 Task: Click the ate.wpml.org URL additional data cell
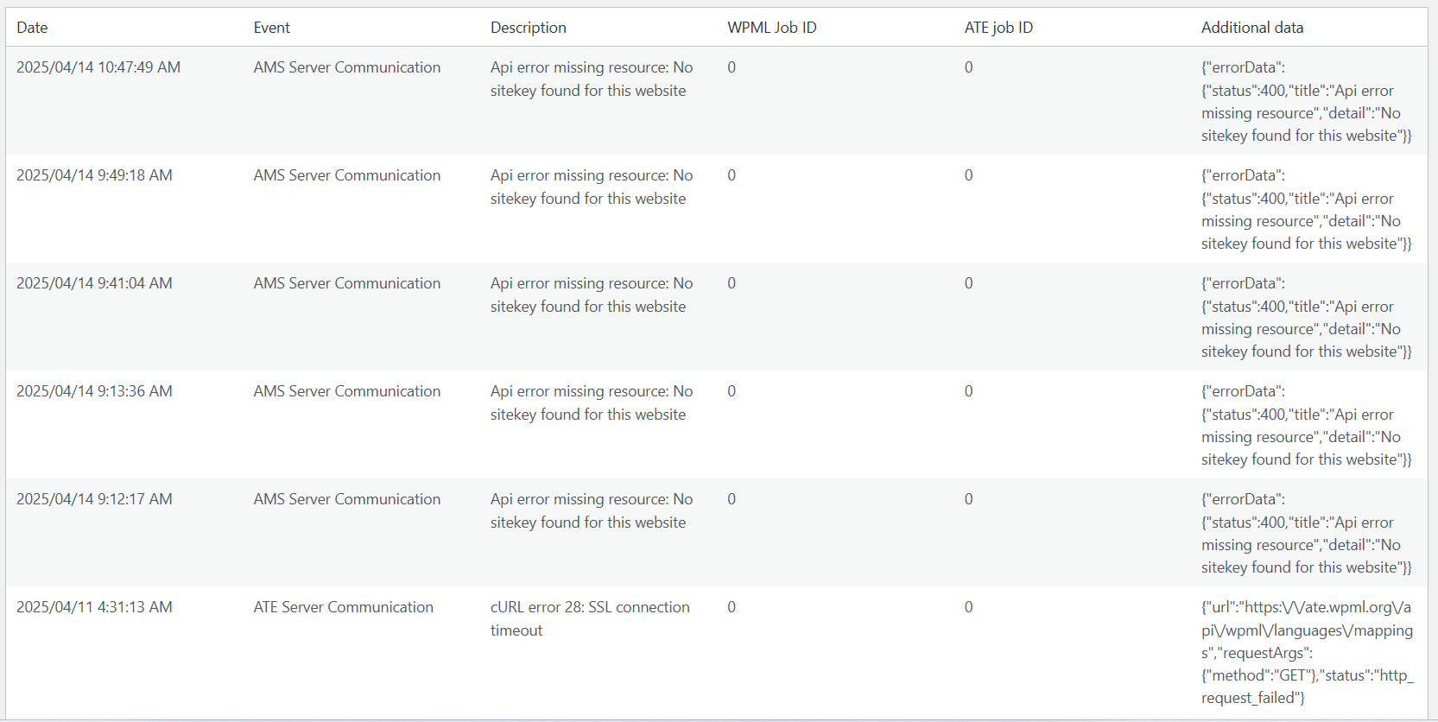click(x=1307, y=652)
